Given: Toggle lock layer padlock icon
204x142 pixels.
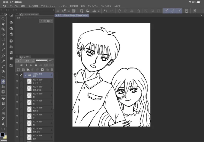Looking at the screenshot, I should coord(36,65).
